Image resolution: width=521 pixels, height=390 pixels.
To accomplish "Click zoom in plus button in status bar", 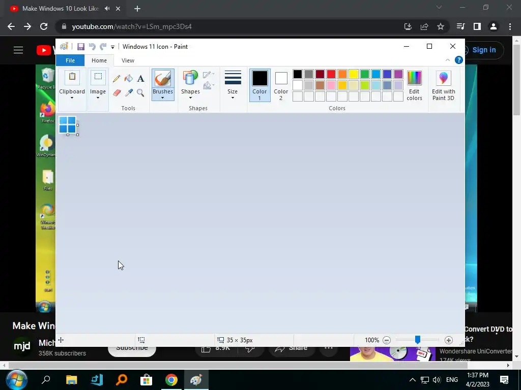I will coord(449,340).
